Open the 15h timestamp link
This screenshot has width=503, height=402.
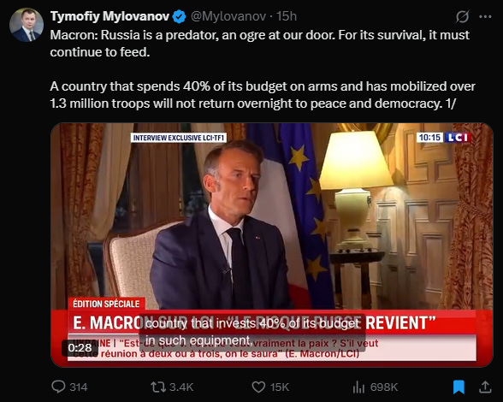click(287, 16)
